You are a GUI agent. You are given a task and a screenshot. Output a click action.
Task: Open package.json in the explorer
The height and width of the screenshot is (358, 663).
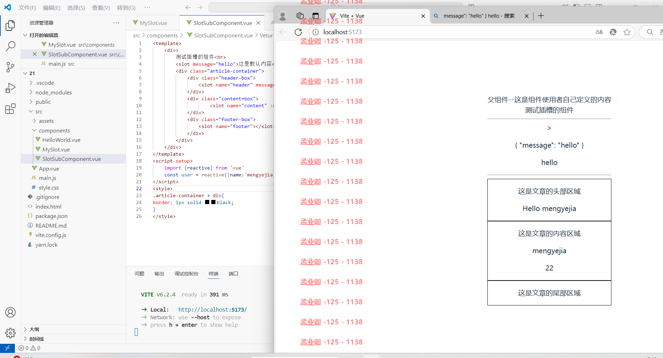pos(51,216)
